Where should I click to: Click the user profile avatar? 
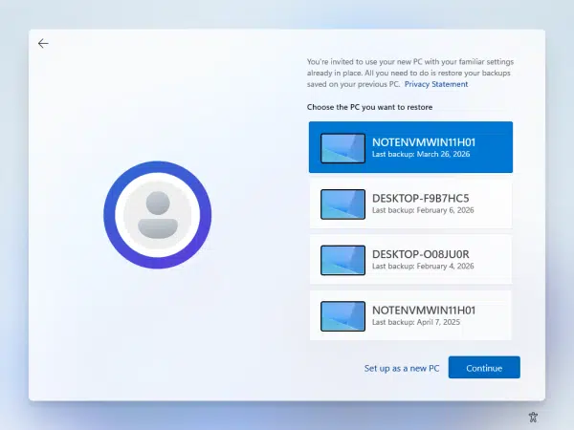pyautogui.click(x=158, y=215)
